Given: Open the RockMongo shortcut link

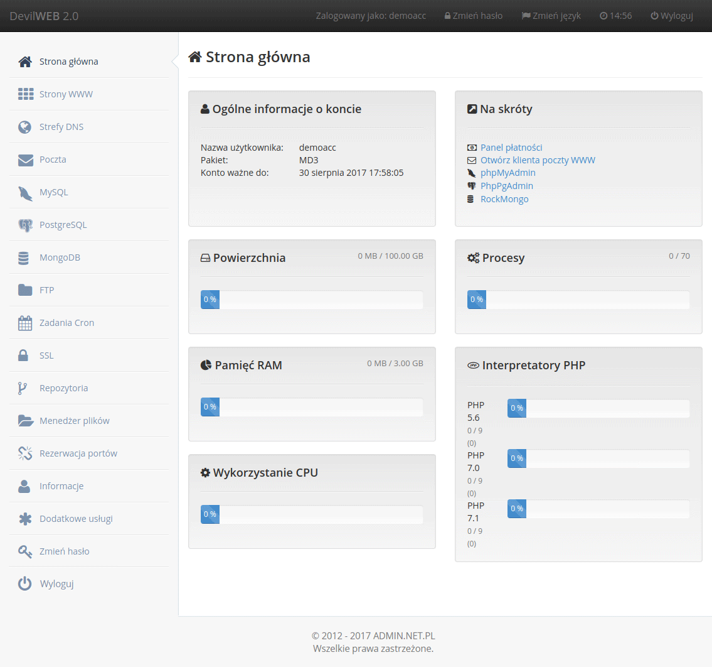Looking at the screenshot, I should [504, 199].
